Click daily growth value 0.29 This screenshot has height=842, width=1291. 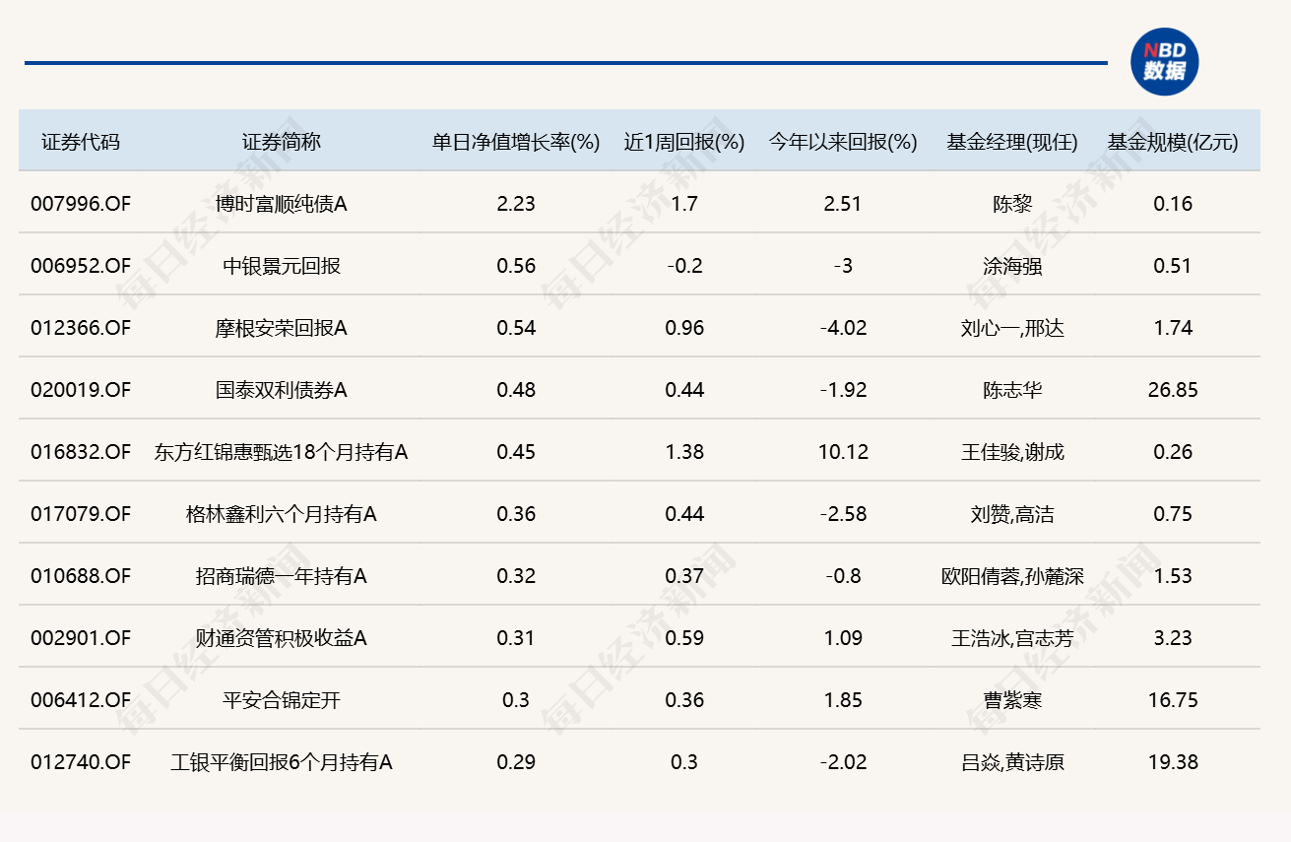point(516,762)
